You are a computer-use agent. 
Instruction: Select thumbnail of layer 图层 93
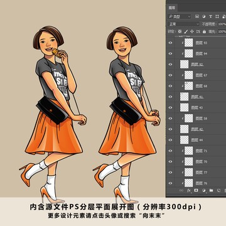[189, 43]
